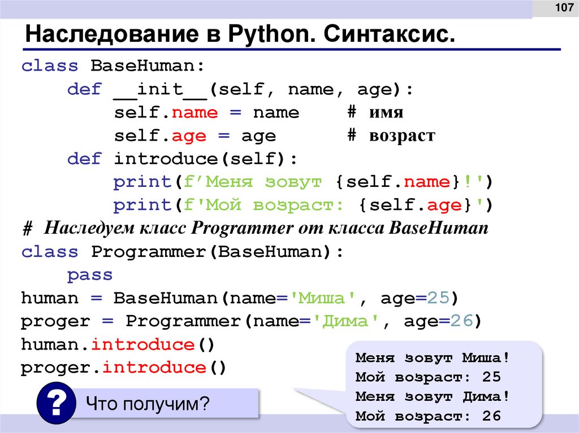This screenshot has height=433, width=579.
Task: Click slide number 107
Action: [x=564, y=7]
